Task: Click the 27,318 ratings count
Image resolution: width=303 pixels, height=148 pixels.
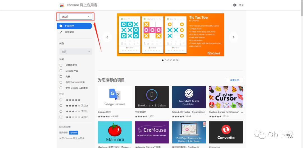Action: pyautogui.click(x=226, y=117)
